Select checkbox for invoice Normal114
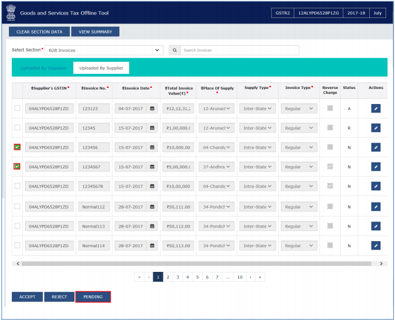 point(17,246)
